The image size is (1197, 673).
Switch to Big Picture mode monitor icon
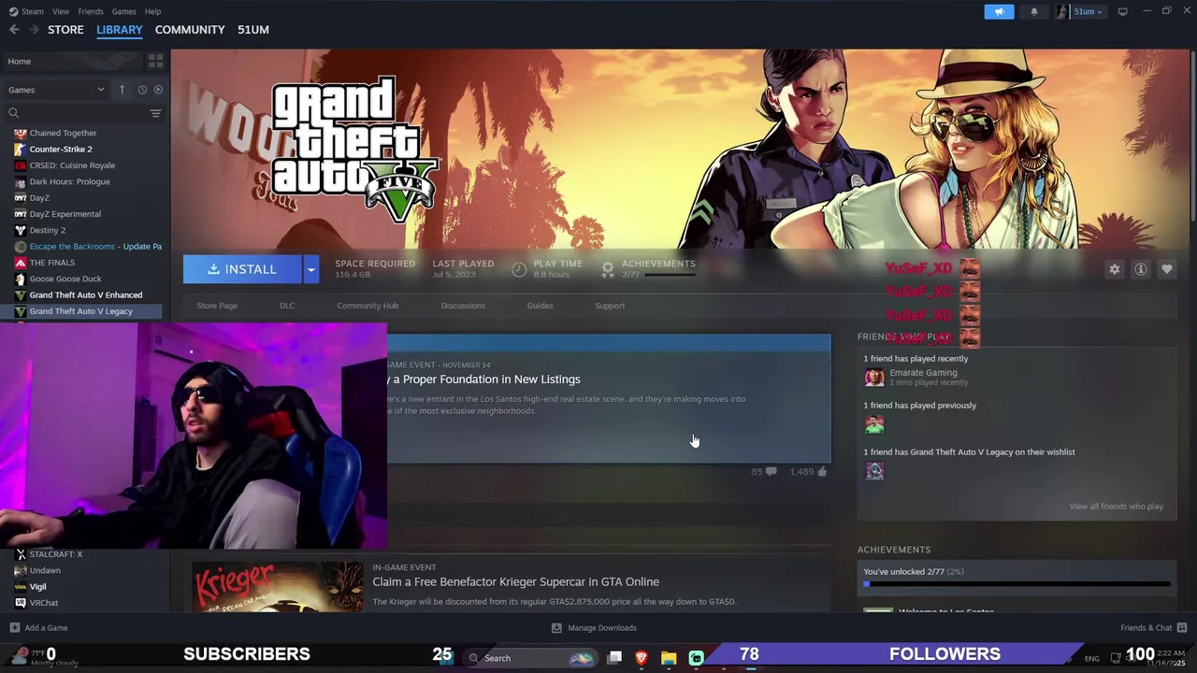coord(1122,11)
